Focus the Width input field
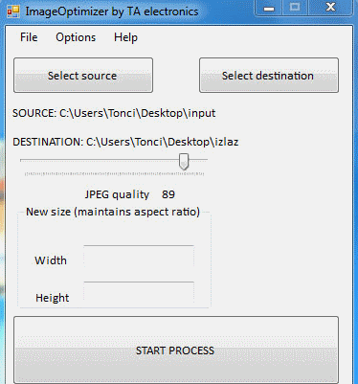The height and width of the screenshot is (384, 358). 139,257
